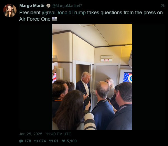Click the American flag emoji
168x146 pixels.
coord(55,19)
